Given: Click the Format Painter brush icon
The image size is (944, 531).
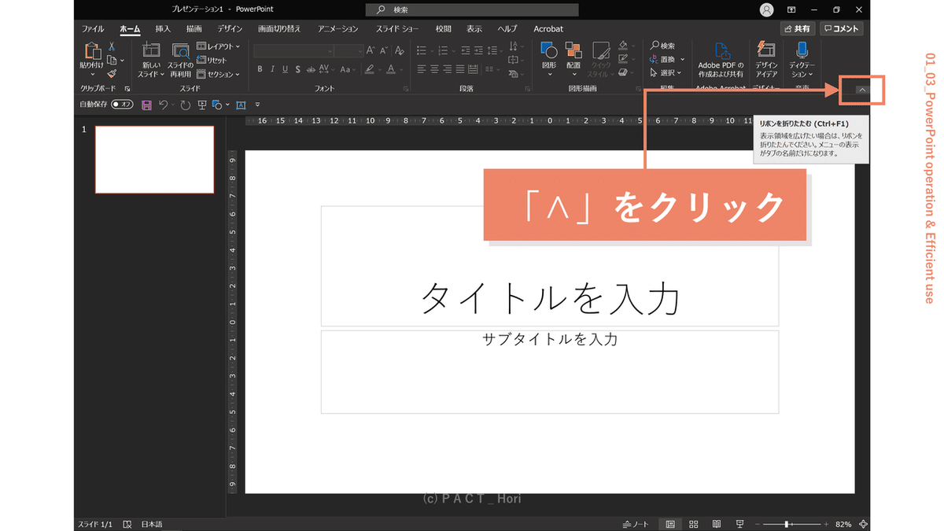Looking at the screenshot, I should (111, 73).
